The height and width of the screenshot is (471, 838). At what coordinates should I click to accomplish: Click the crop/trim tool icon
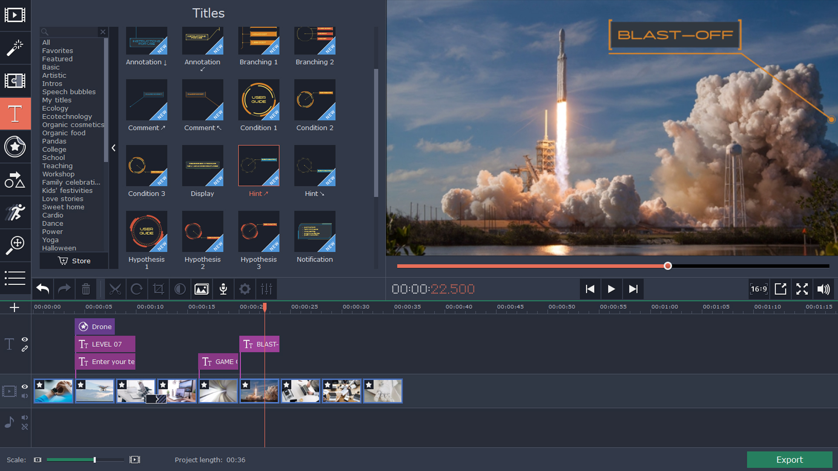coord(158,289)
